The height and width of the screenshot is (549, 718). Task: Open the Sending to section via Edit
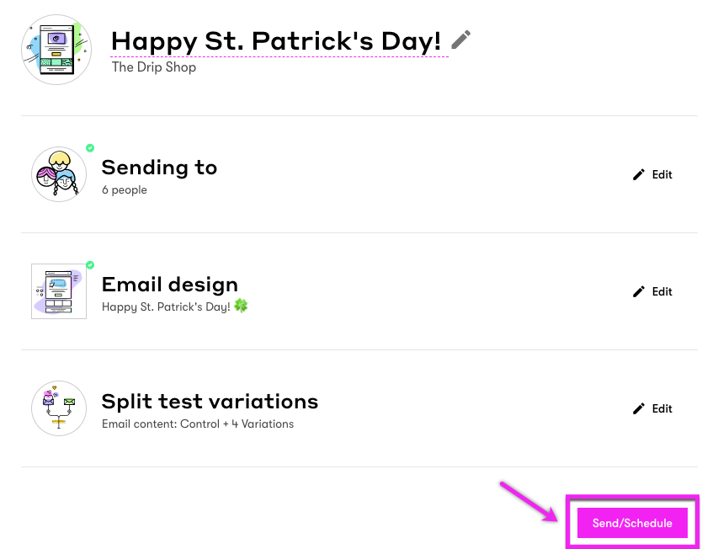coord(662,174)
